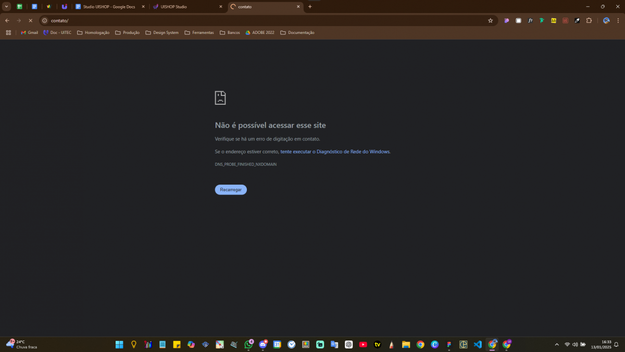Screen dimensions: 625x352
Task: Click the eyedropper color picker extension
Action: (x=577, y=20)
